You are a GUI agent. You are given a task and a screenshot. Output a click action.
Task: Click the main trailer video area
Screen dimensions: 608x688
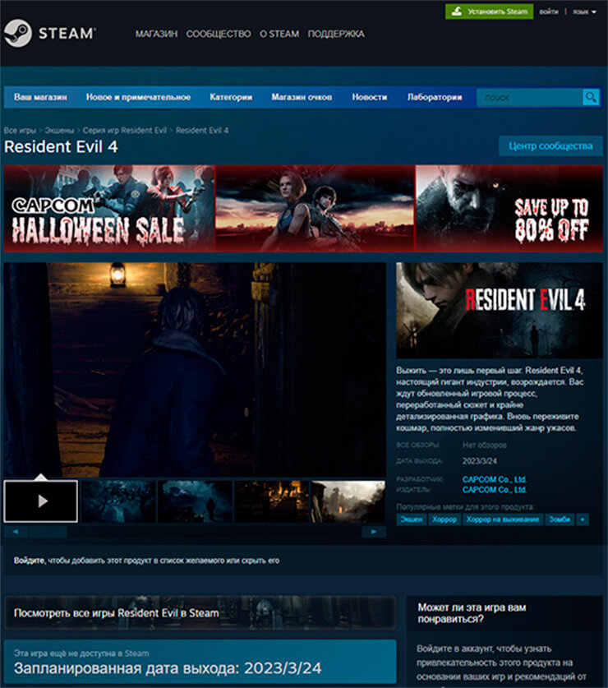click(x=195, y=369)
